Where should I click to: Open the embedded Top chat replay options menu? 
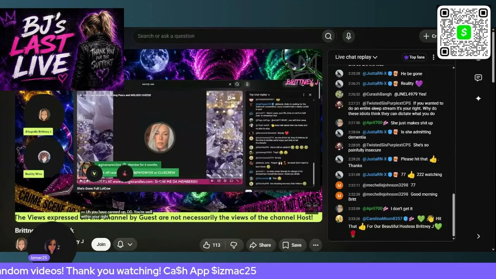tap(303, 95)
